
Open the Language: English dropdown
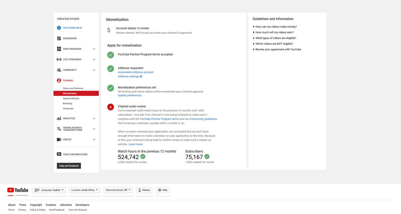(49, 190)
